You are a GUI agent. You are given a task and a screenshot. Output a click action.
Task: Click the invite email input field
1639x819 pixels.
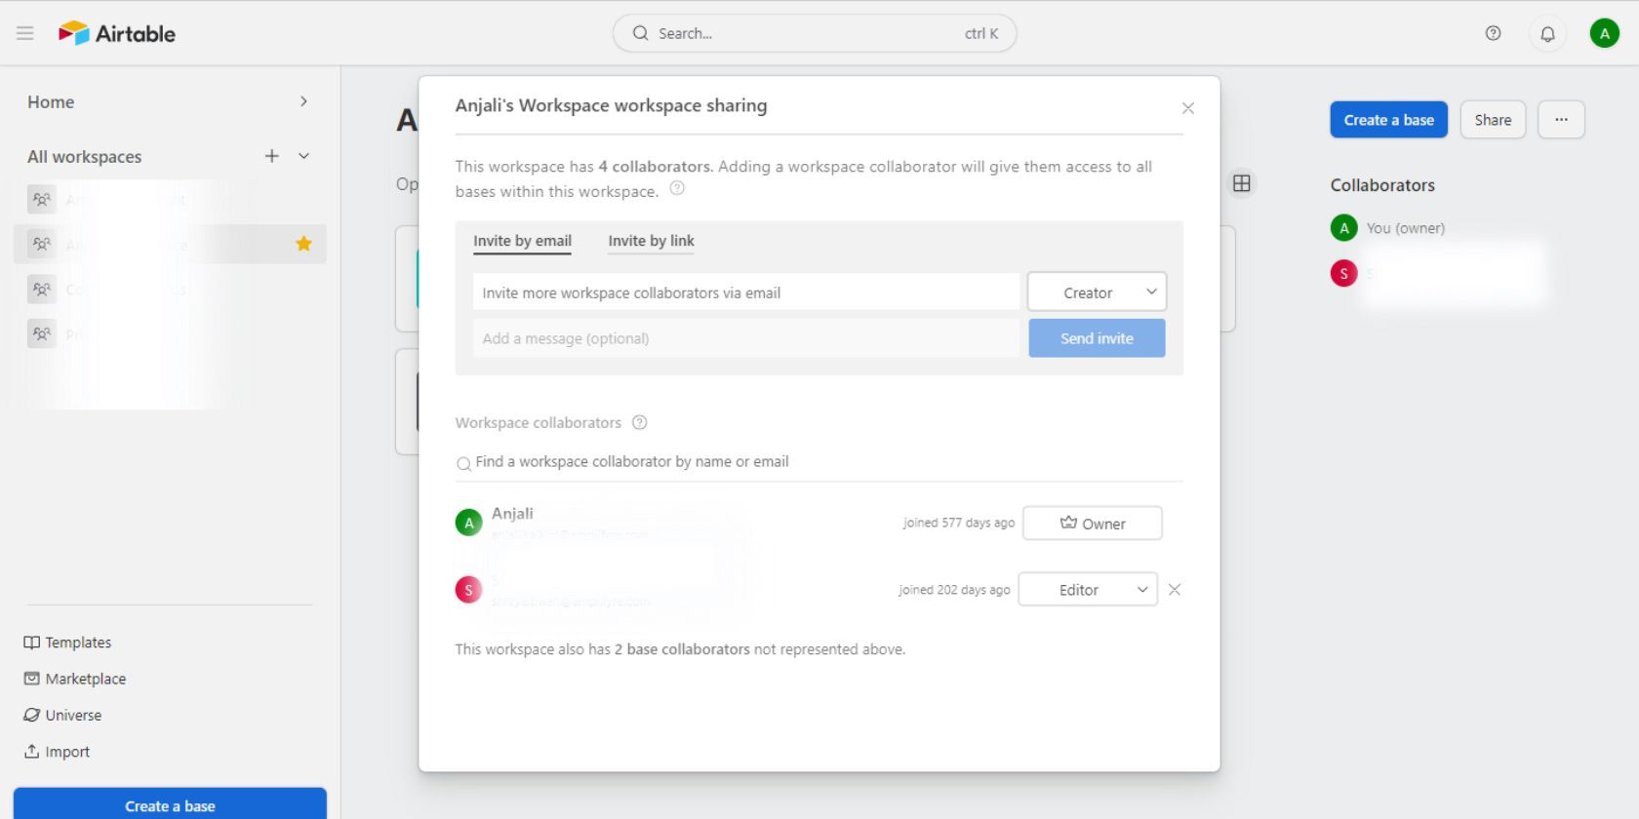746,292
